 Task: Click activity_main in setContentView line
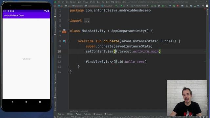(x=146, y=51)
